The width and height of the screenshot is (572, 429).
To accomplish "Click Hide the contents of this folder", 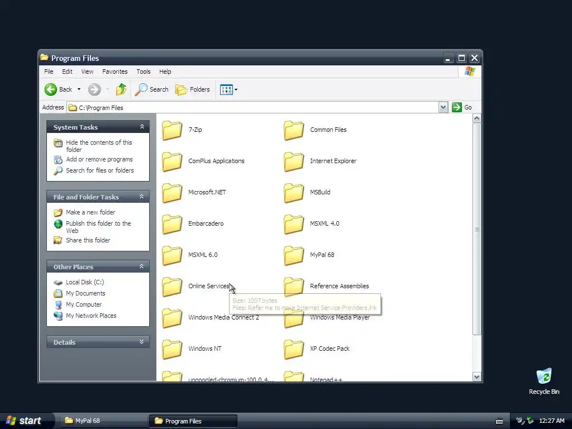I will [99, 146].
